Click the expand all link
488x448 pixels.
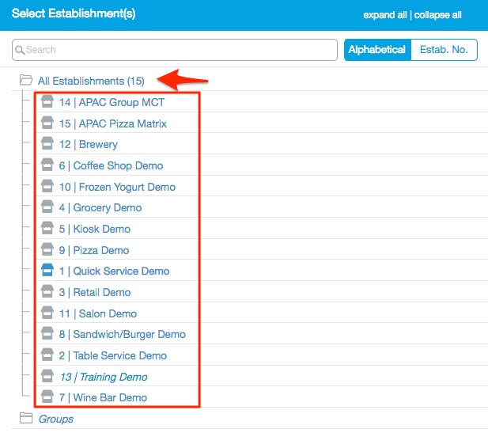386,15
